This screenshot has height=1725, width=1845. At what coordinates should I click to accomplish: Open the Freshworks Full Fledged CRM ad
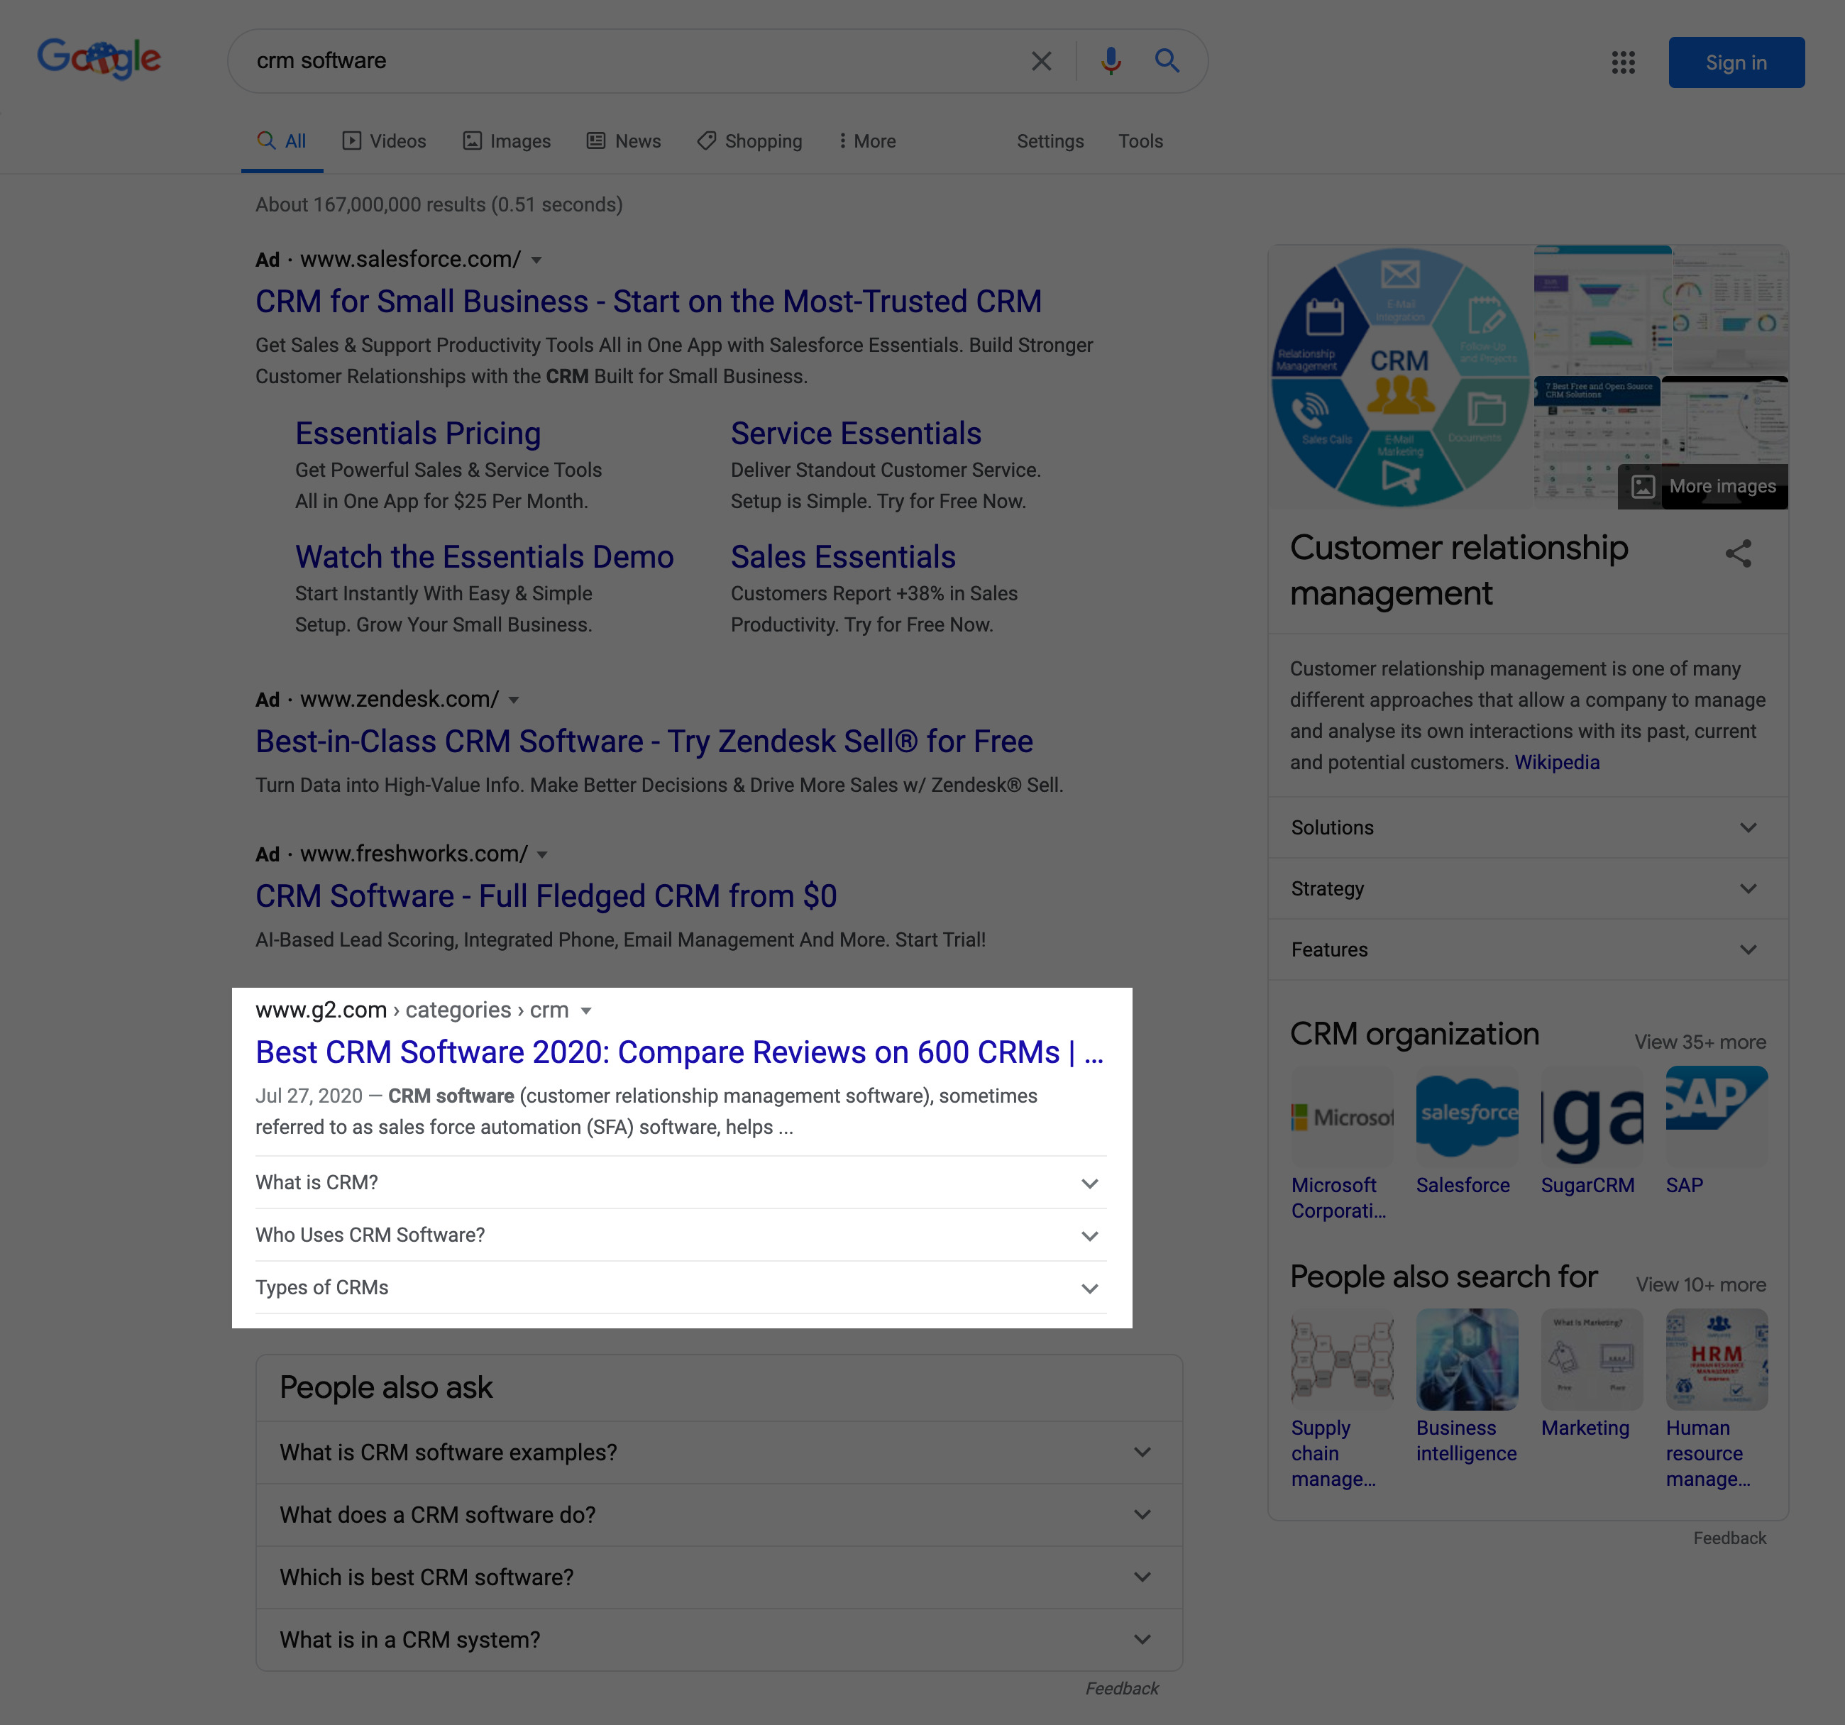(x=546, y=896)
